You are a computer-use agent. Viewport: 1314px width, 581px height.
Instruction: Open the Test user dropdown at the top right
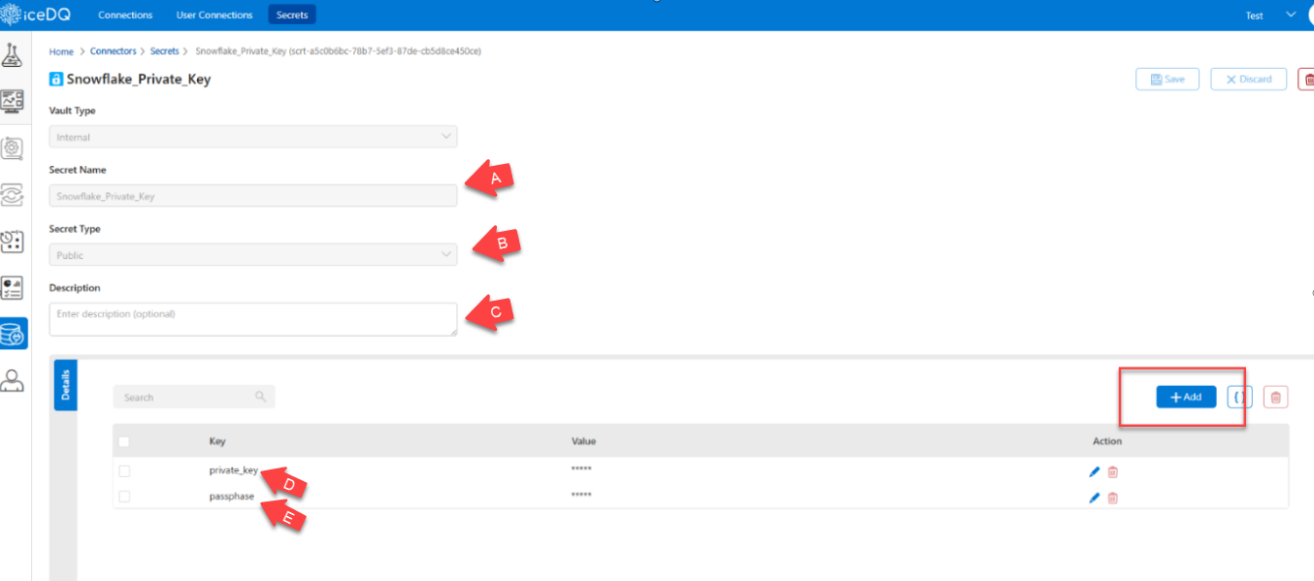tap(1266, 15)
